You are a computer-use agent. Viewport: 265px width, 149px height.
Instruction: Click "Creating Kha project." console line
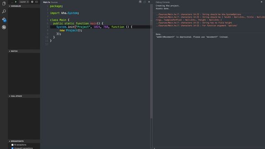point(167,6)
